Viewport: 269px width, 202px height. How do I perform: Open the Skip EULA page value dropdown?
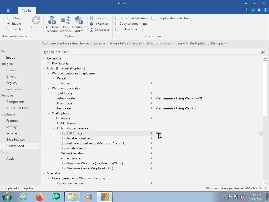coord(260,133)
